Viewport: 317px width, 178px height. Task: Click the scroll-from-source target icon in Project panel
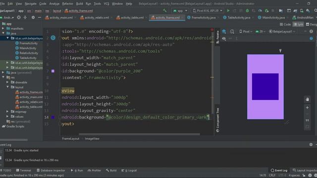point(19,18)
